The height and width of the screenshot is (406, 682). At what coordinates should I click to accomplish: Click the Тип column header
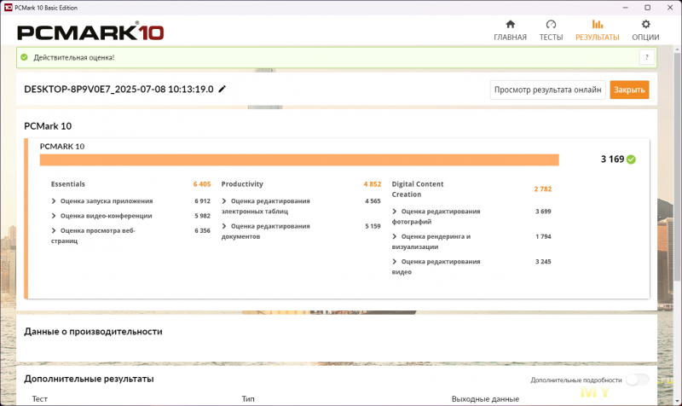click(x=248, y=398)
